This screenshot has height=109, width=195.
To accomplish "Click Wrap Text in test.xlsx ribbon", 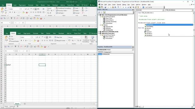I will (58, 37).
